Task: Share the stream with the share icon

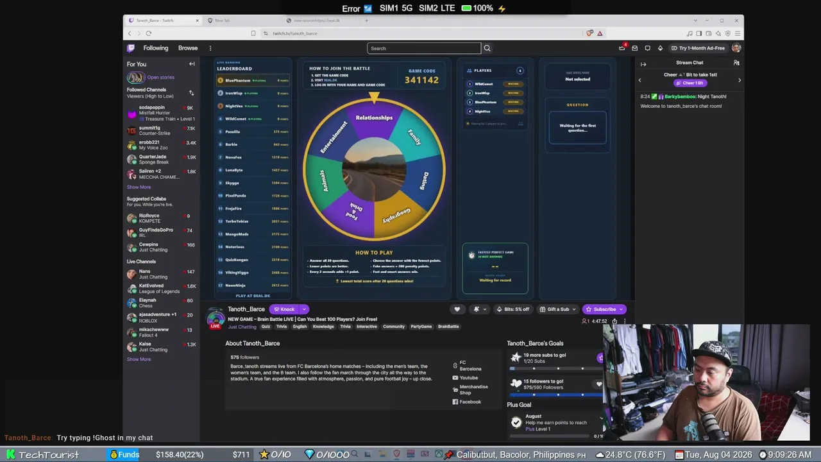Action: point(614,321)
